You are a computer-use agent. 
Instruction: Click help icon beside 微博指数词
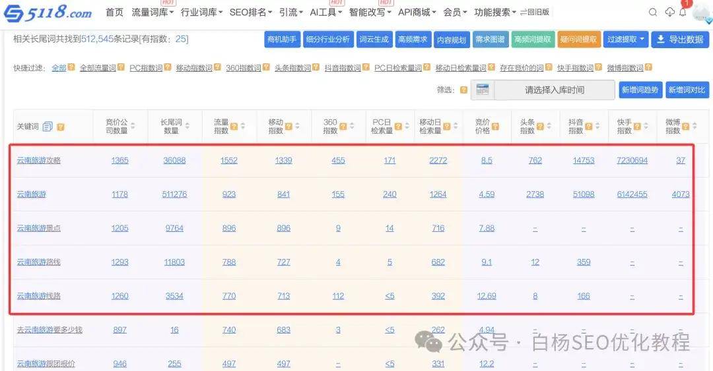tap(648, 67)
